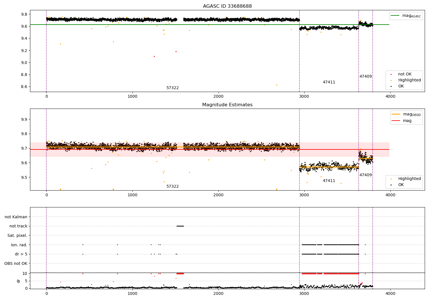Click the mag AGASC legend entry in top plot
This screenshot has width=429, height=300.
click(406, 16)
